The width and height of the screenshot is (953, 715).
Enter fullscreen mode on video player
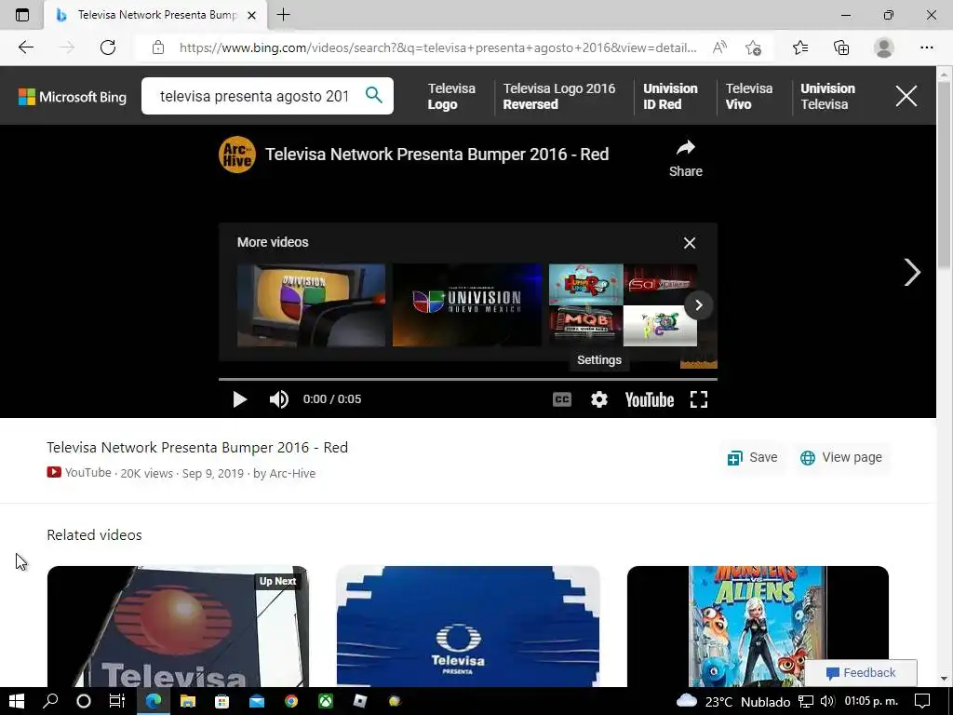pos(699,399)
